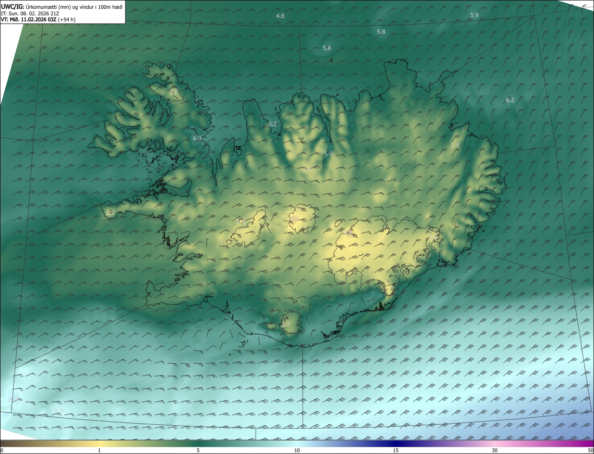594x454 pixels.
Task: Click the '6.2' value label over the eastern sea
Action: coord(510,100)
